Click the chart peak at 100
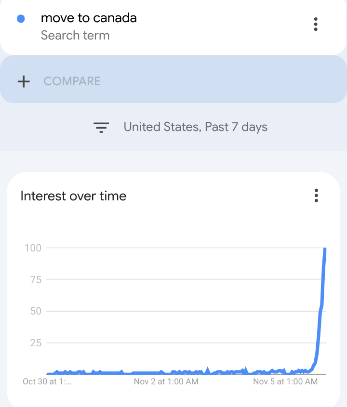This screenshot has width=347, height=407. pyautogui.click(x=325, y=249)
